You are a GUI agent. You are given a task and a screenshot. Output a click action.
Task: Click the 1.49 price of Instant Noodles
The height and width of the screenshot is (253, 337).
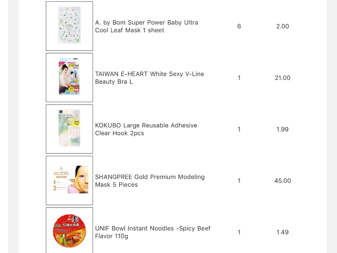point(283,232)
